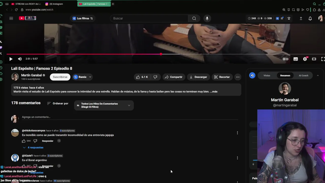Open the YouTube notifications bell

(310, 18)
